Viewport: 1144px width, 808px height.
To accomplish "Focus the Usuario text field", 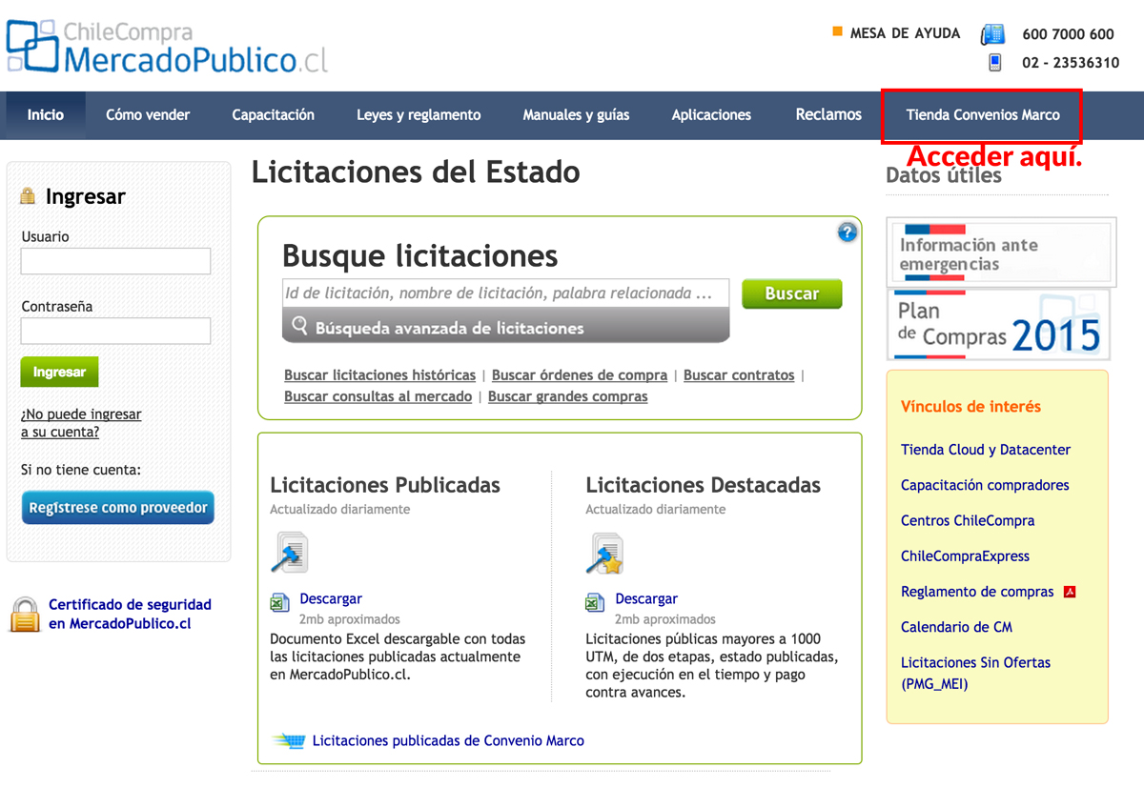I will [x=115, y=261].
